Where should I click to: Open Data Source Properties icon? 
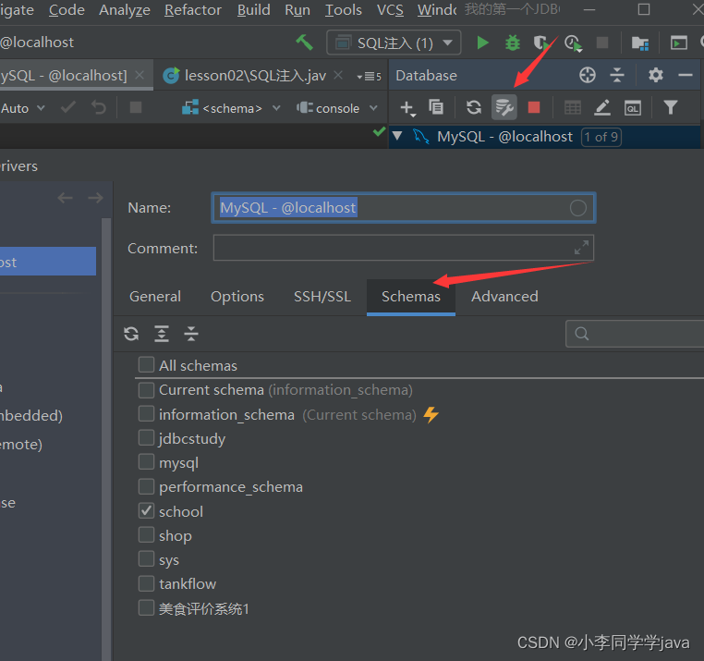(504, 107)
